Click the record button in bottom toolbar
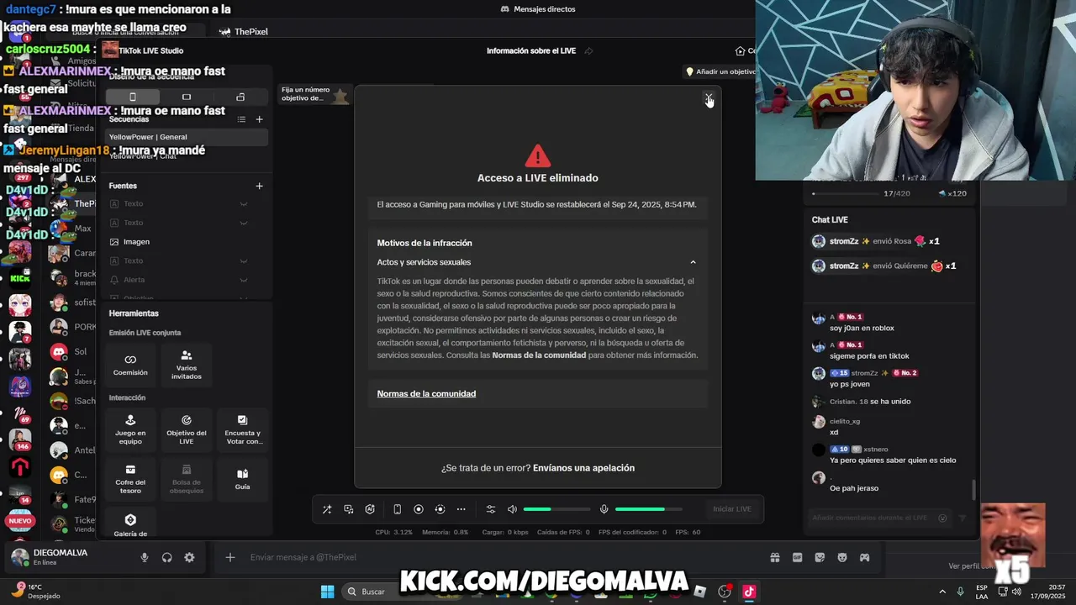The image size is (1076, 605). [419, 509]
